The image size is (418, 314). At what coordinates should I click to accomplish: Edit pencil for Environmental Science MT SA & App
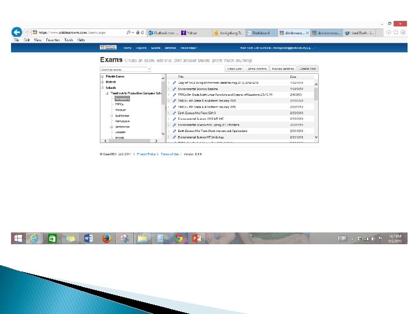[174, 137]
